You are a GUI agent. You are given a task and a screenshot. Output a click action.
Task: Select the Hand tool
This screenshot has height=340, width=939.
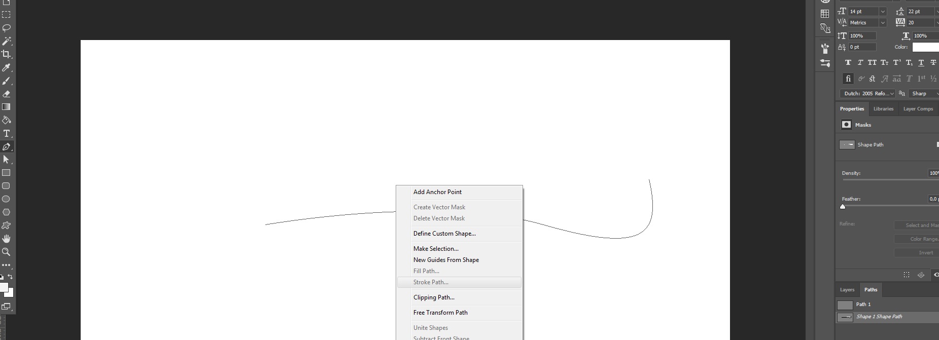6,239
